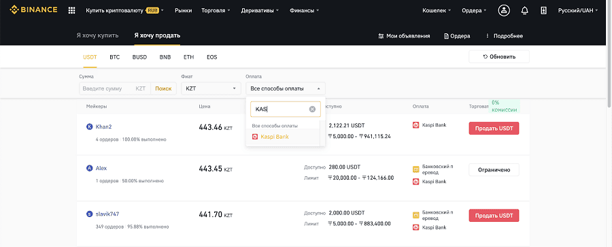Expand the Кошелек menu

(437, 11)
